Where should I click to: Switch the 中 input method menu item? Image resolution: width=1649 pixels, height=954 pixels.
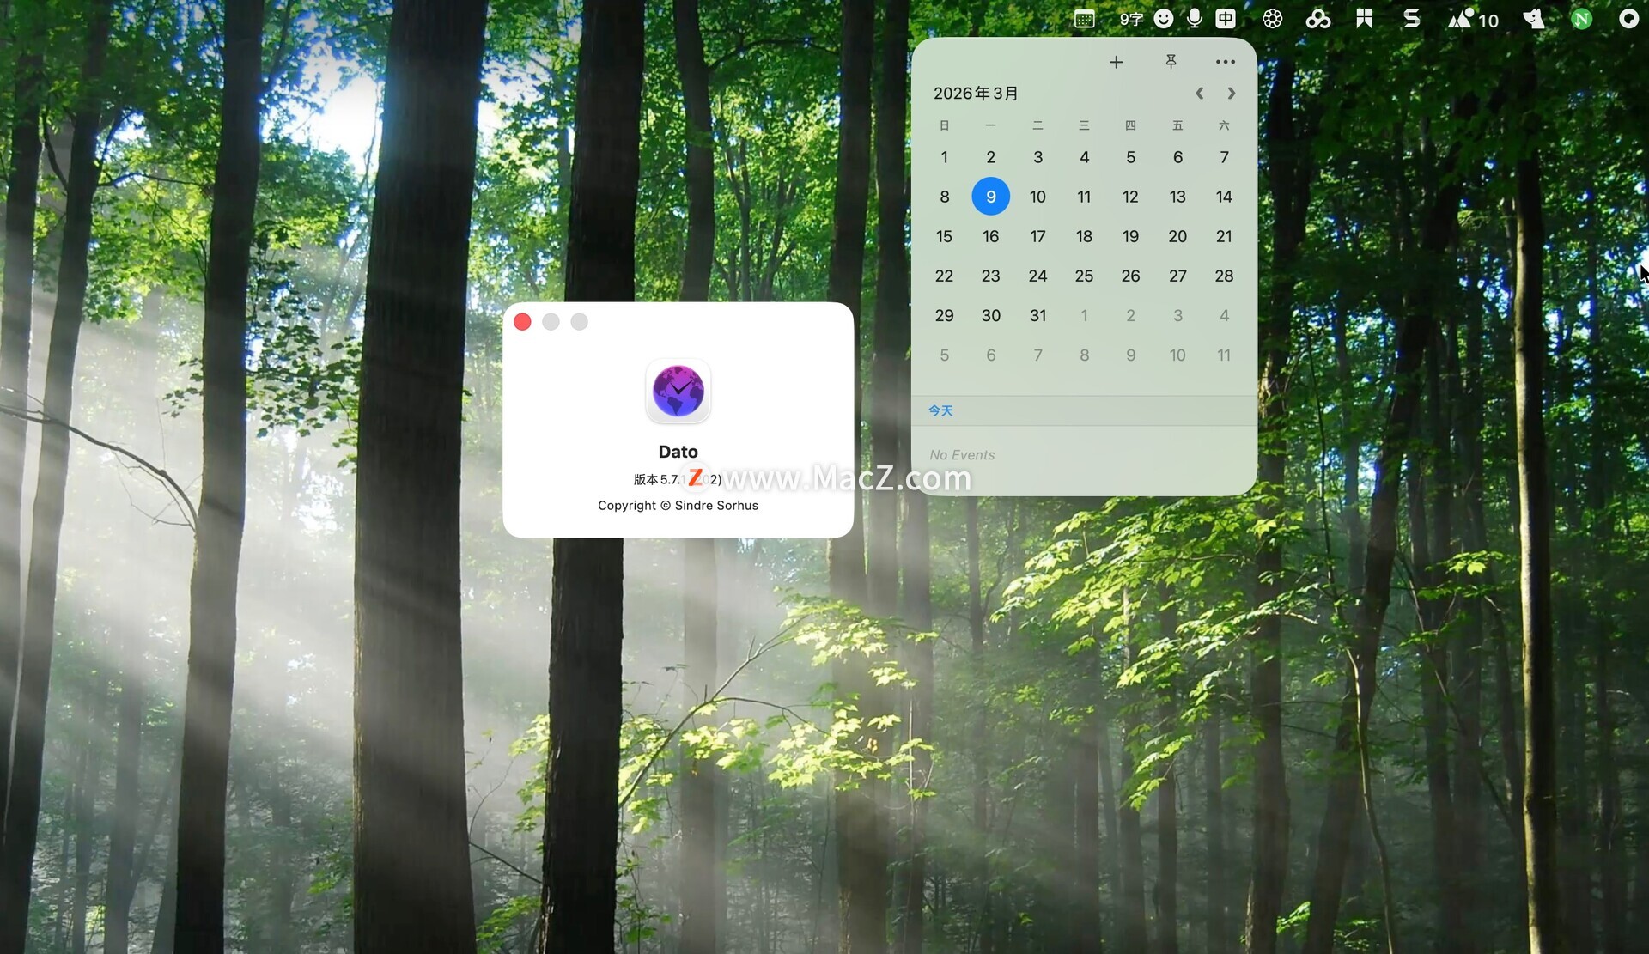pyautogui.click(x=1226, y=19)
